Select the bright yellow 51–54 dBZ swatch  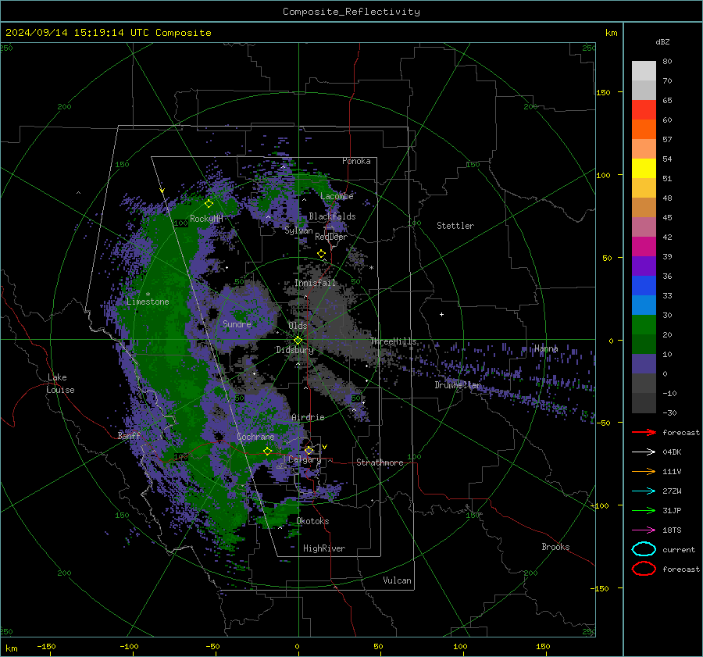coord(644,168)
